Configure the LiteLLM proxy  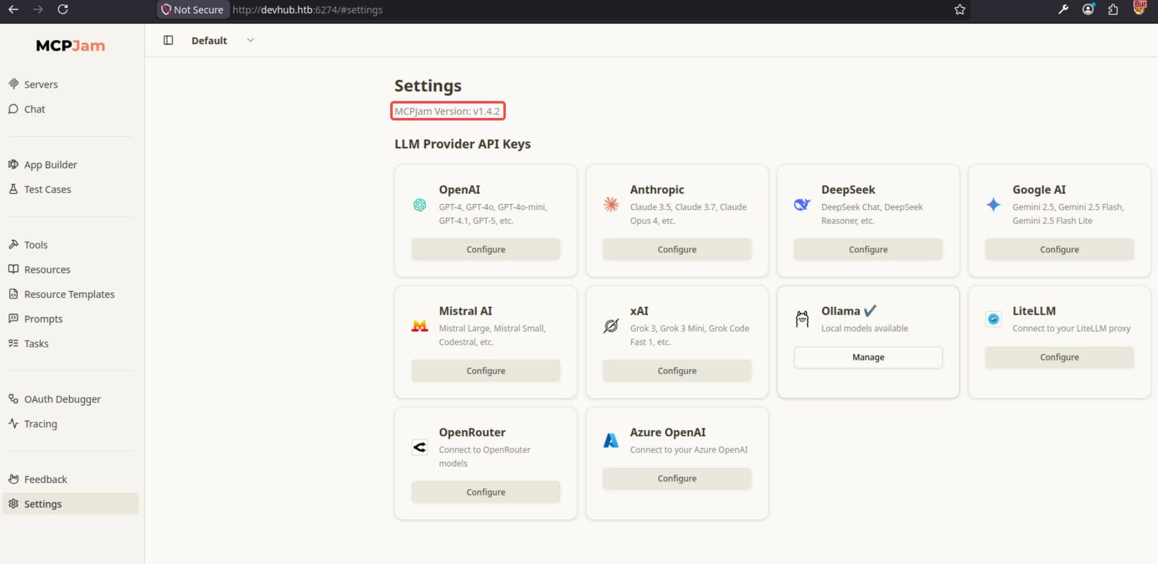click(1059, 357)
